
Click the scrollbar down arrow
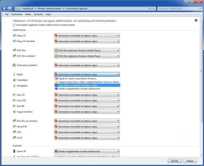[x=201, y=155]
